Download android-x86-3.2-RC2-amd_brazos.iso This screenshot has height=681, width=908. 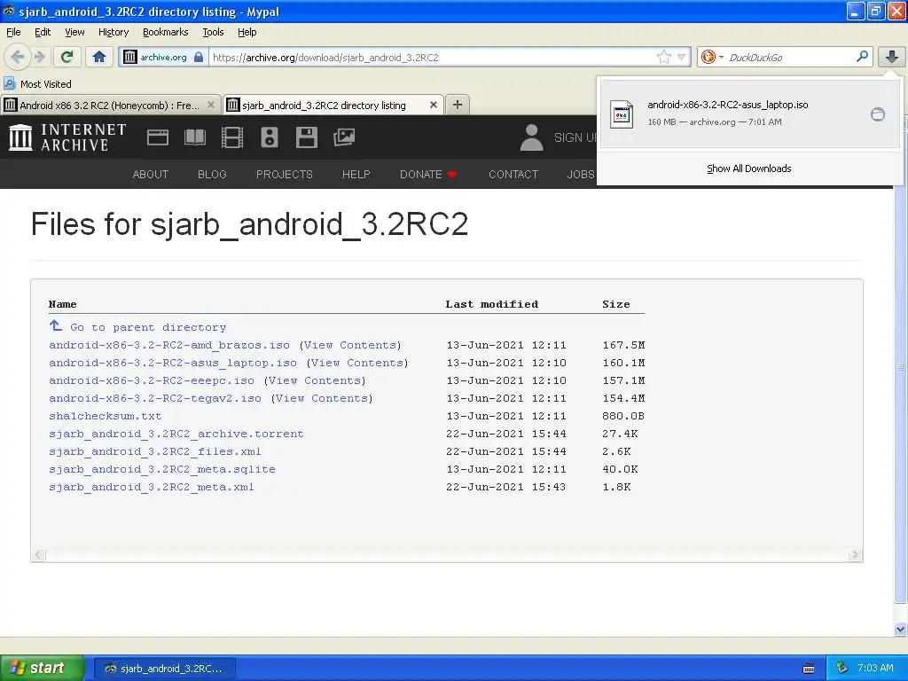click(x=169, y=345)
